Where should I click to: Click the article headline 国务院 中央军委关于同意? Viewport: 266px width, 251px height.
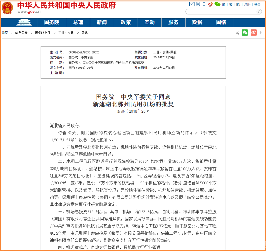click(133, 97)
